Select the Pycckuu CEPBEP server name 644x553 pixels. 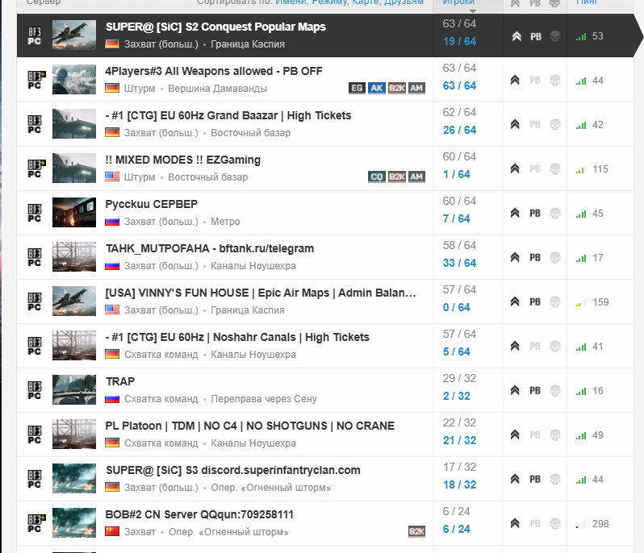[x=152, y=204]
